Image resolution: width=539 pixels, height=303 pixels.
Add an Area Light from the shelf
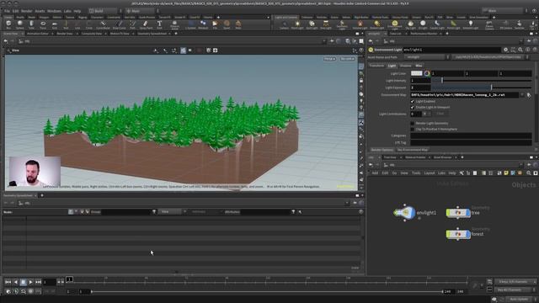[326, 24]
